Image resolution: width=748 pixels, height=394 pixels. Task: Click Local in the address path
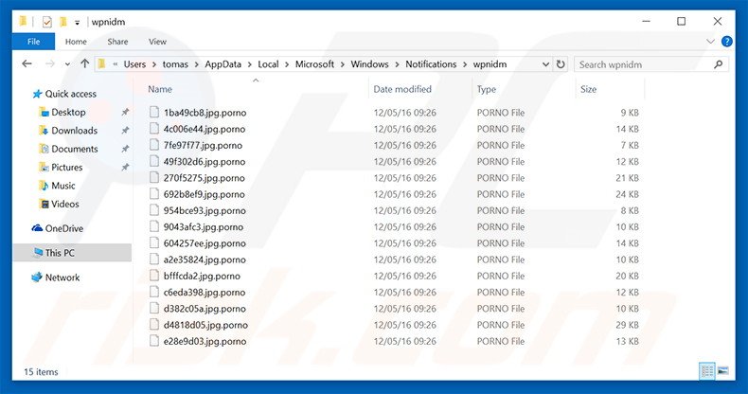click(268, 64)
